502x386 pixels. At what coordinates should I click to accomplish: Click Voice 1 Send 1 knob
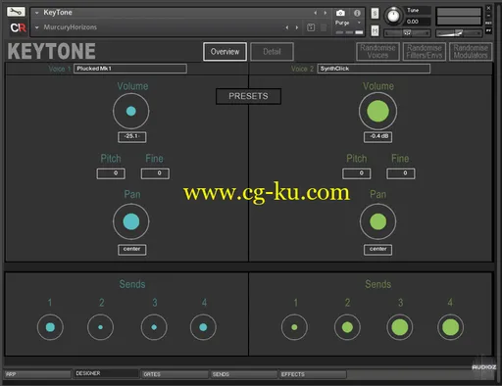click(50, 327)
